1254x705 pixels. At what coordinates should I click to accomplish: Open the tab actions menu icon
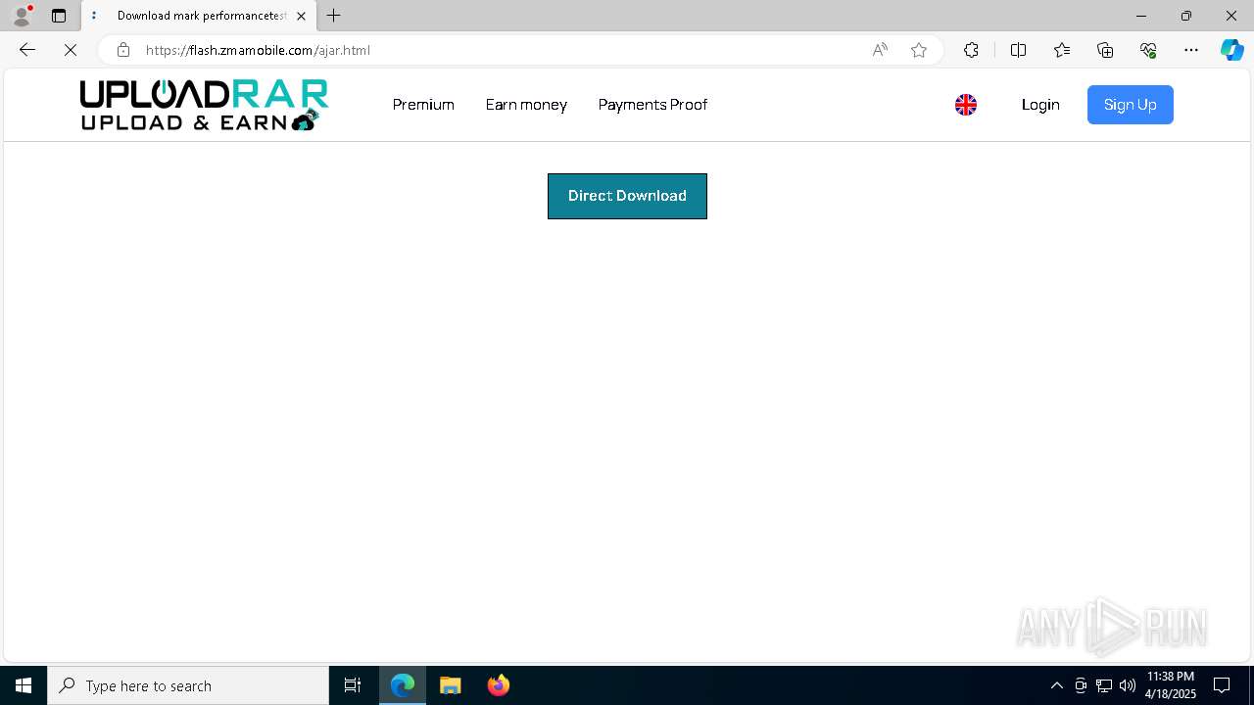click(59, 16)
